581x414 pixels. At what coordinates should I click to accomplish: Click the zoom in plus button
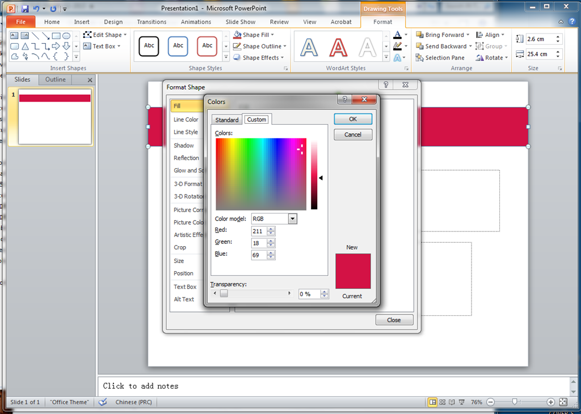550,402
